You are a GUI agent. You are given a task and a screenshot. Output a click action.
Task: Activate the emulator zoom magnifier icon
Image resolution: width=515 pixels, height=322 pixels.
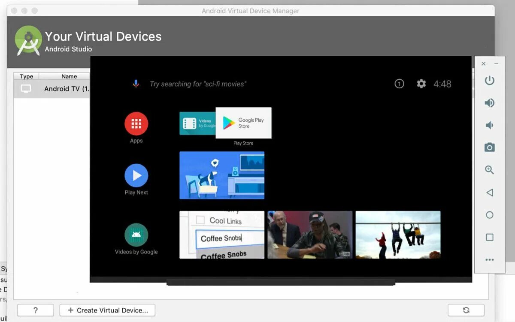coord(490,170)
